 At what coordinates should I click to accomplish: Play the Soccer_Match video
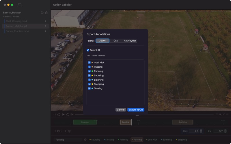click(63, 114)
